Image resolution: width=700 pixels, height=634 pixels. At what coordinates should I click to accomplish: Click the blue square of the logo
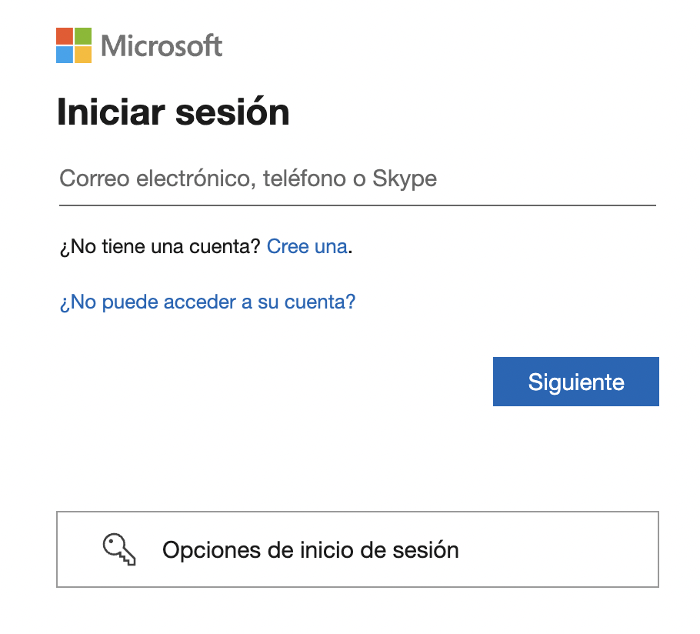pyautogui.click(x=65, y=55)
